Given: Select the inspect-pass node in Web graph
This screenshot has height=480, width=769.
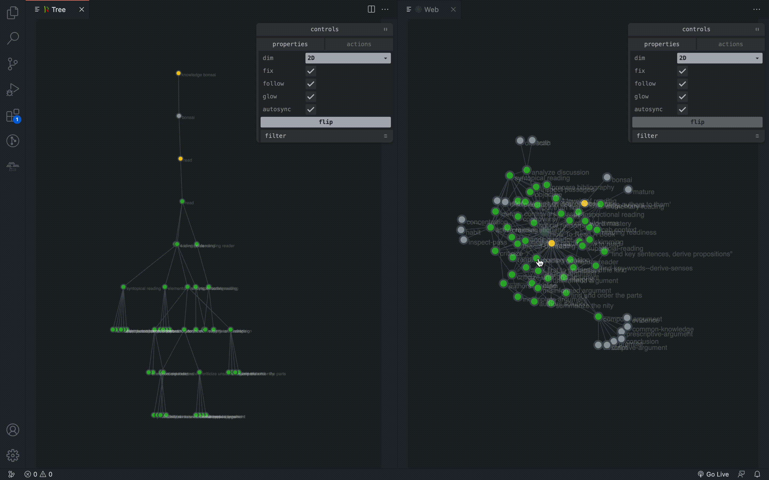Looking at the screenshot, I should click(464, 240).
